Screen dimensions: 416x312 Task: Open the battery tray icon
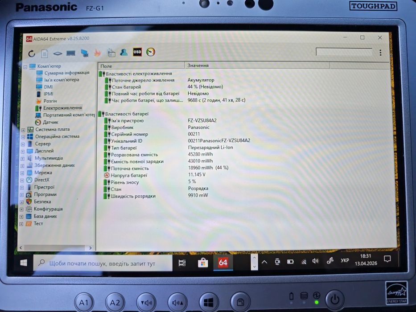tap(290, 262)
